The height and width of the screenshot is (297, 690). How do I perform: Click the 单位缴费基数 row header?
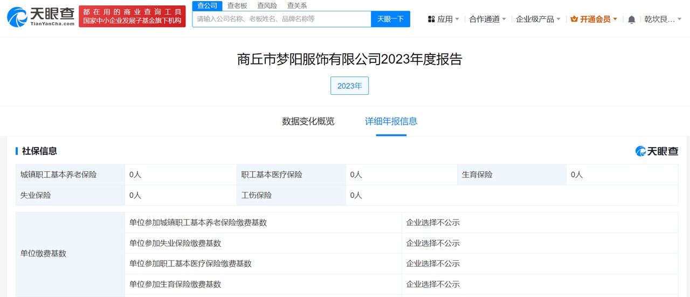pyautogui.click(x=70, y=254)
